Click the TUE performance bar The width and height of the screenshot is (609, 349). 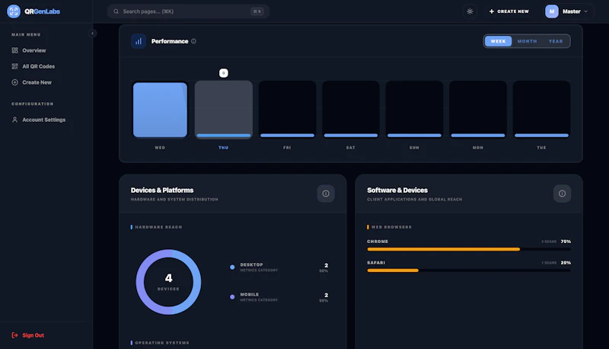click(541, 110)
